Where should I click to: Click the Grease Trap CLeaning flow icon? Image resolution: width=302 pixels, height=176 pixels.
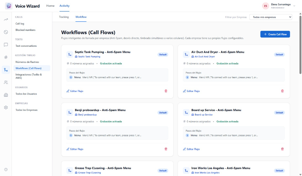70,170
